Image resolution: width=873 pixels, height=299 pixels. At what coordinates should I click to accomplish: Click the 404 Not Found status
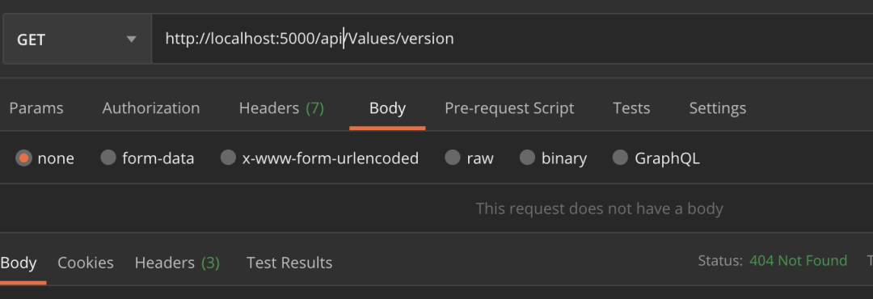pyautogui.click(x=799, y=260)
